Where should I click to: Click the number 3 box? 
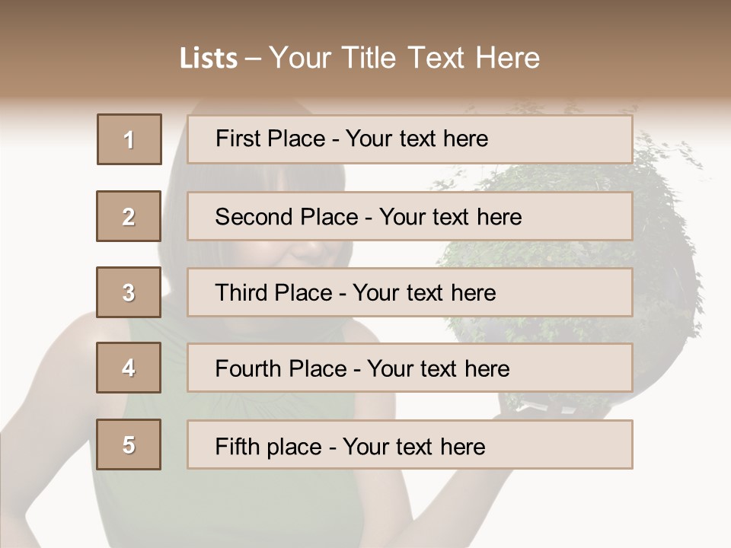pyautogui.click(x=129, y=292)
